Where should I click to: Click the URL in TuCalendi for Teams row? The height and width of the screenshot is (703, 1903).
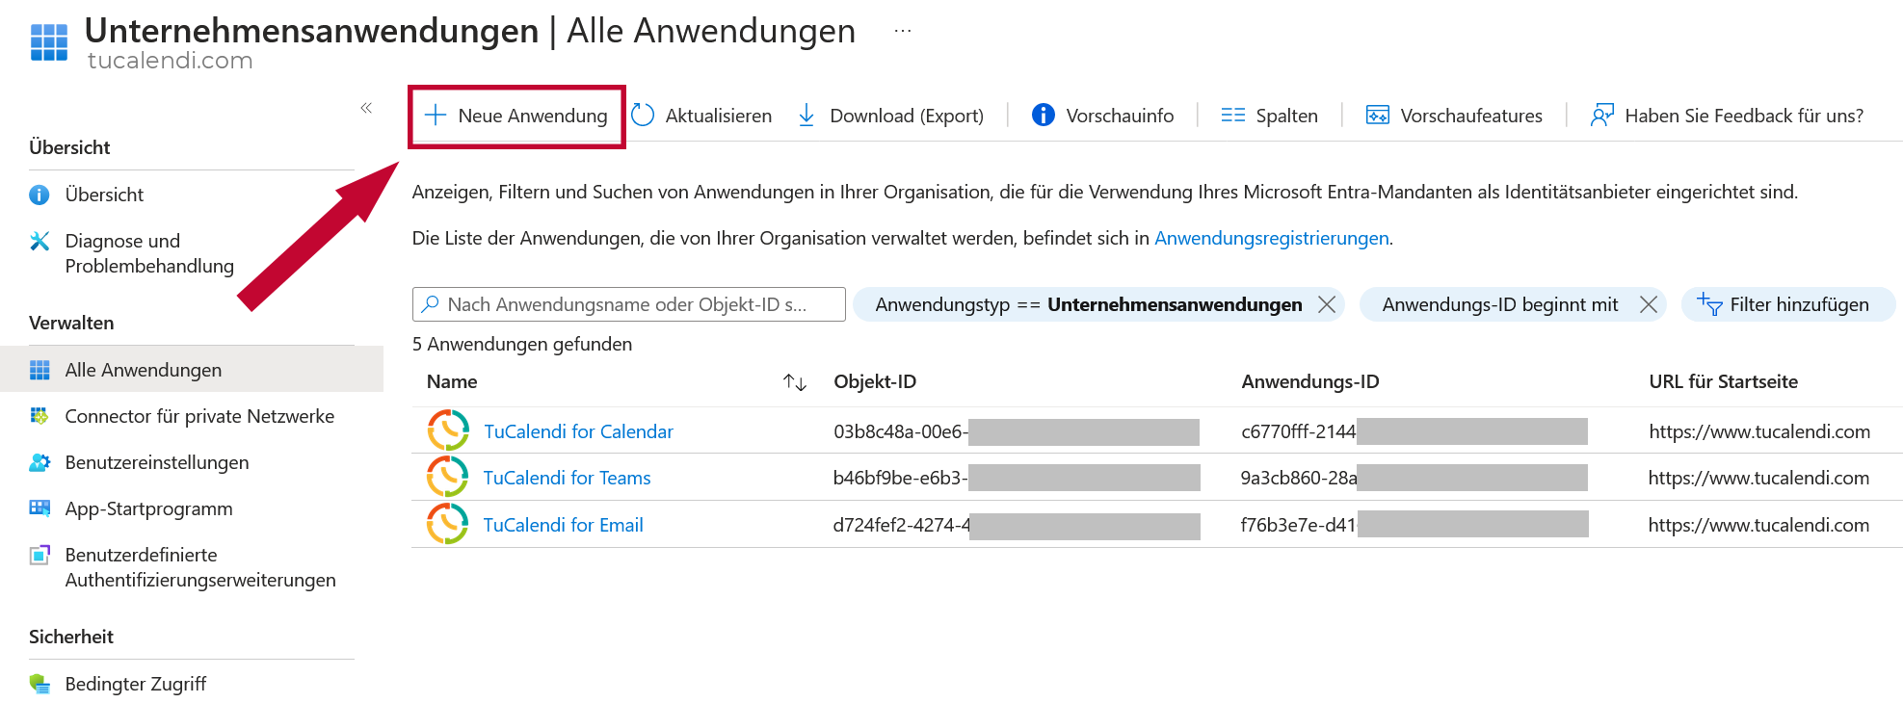click(1758, 478)
